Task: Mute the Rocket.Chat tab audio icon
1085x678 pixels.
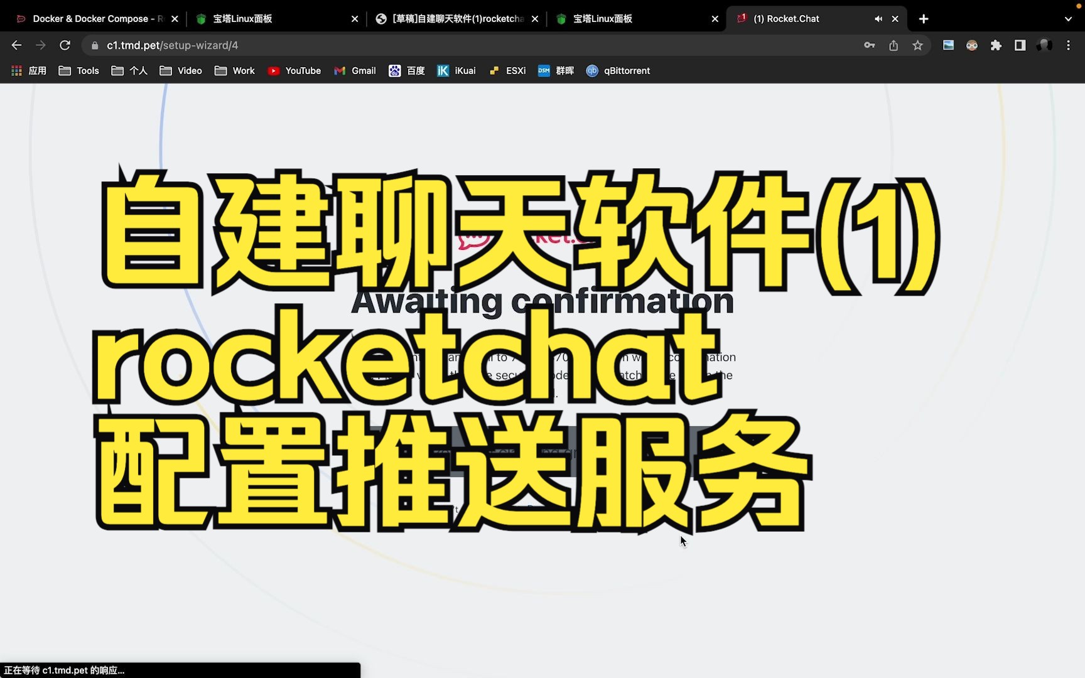Action: [878, 19]
